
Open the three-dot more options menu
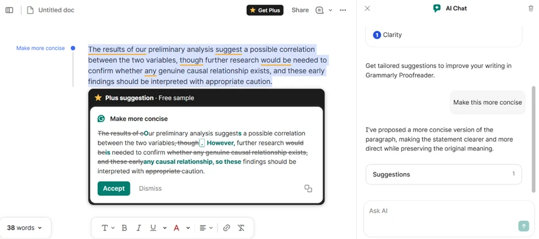[x=342, y=10]
